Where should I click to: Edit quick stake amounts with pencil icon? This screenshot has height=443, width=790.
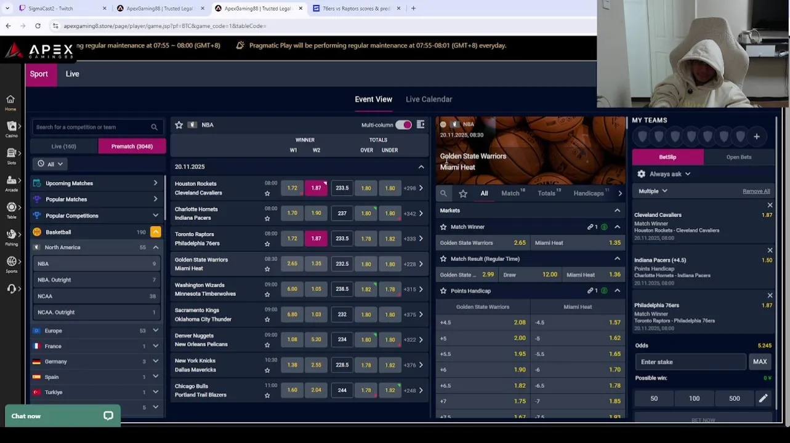[x=763, y=399]
